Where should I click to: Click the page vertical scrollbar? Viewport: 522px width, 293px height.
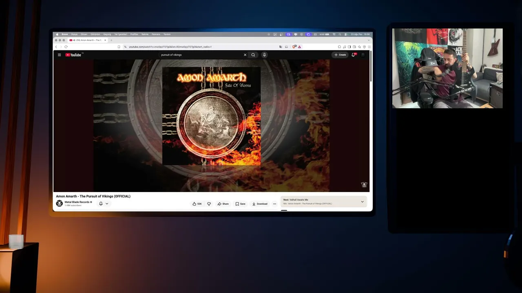pyautogui.click(x=371, y=65)
